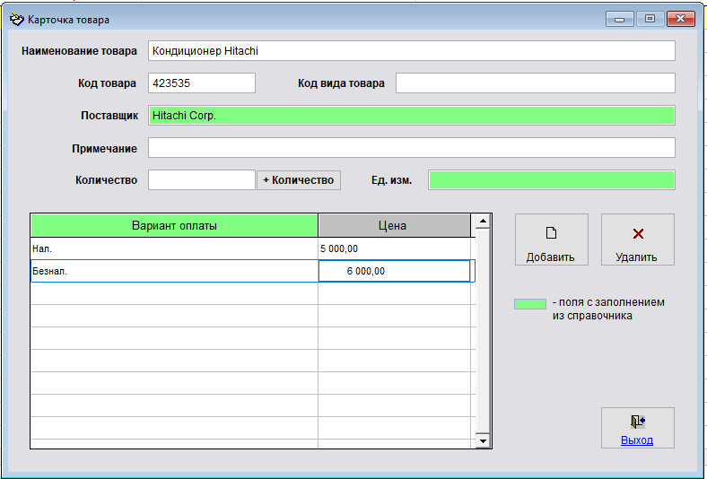Click the Цена column header
Viewport: 707px width, 479px height.
pyautogui.click(x=394, y=226)
